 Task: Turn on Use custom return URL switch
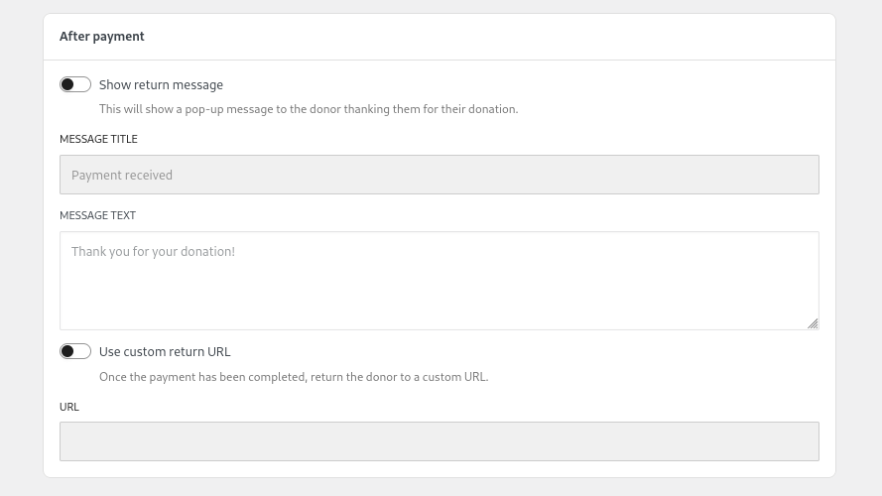75,351
